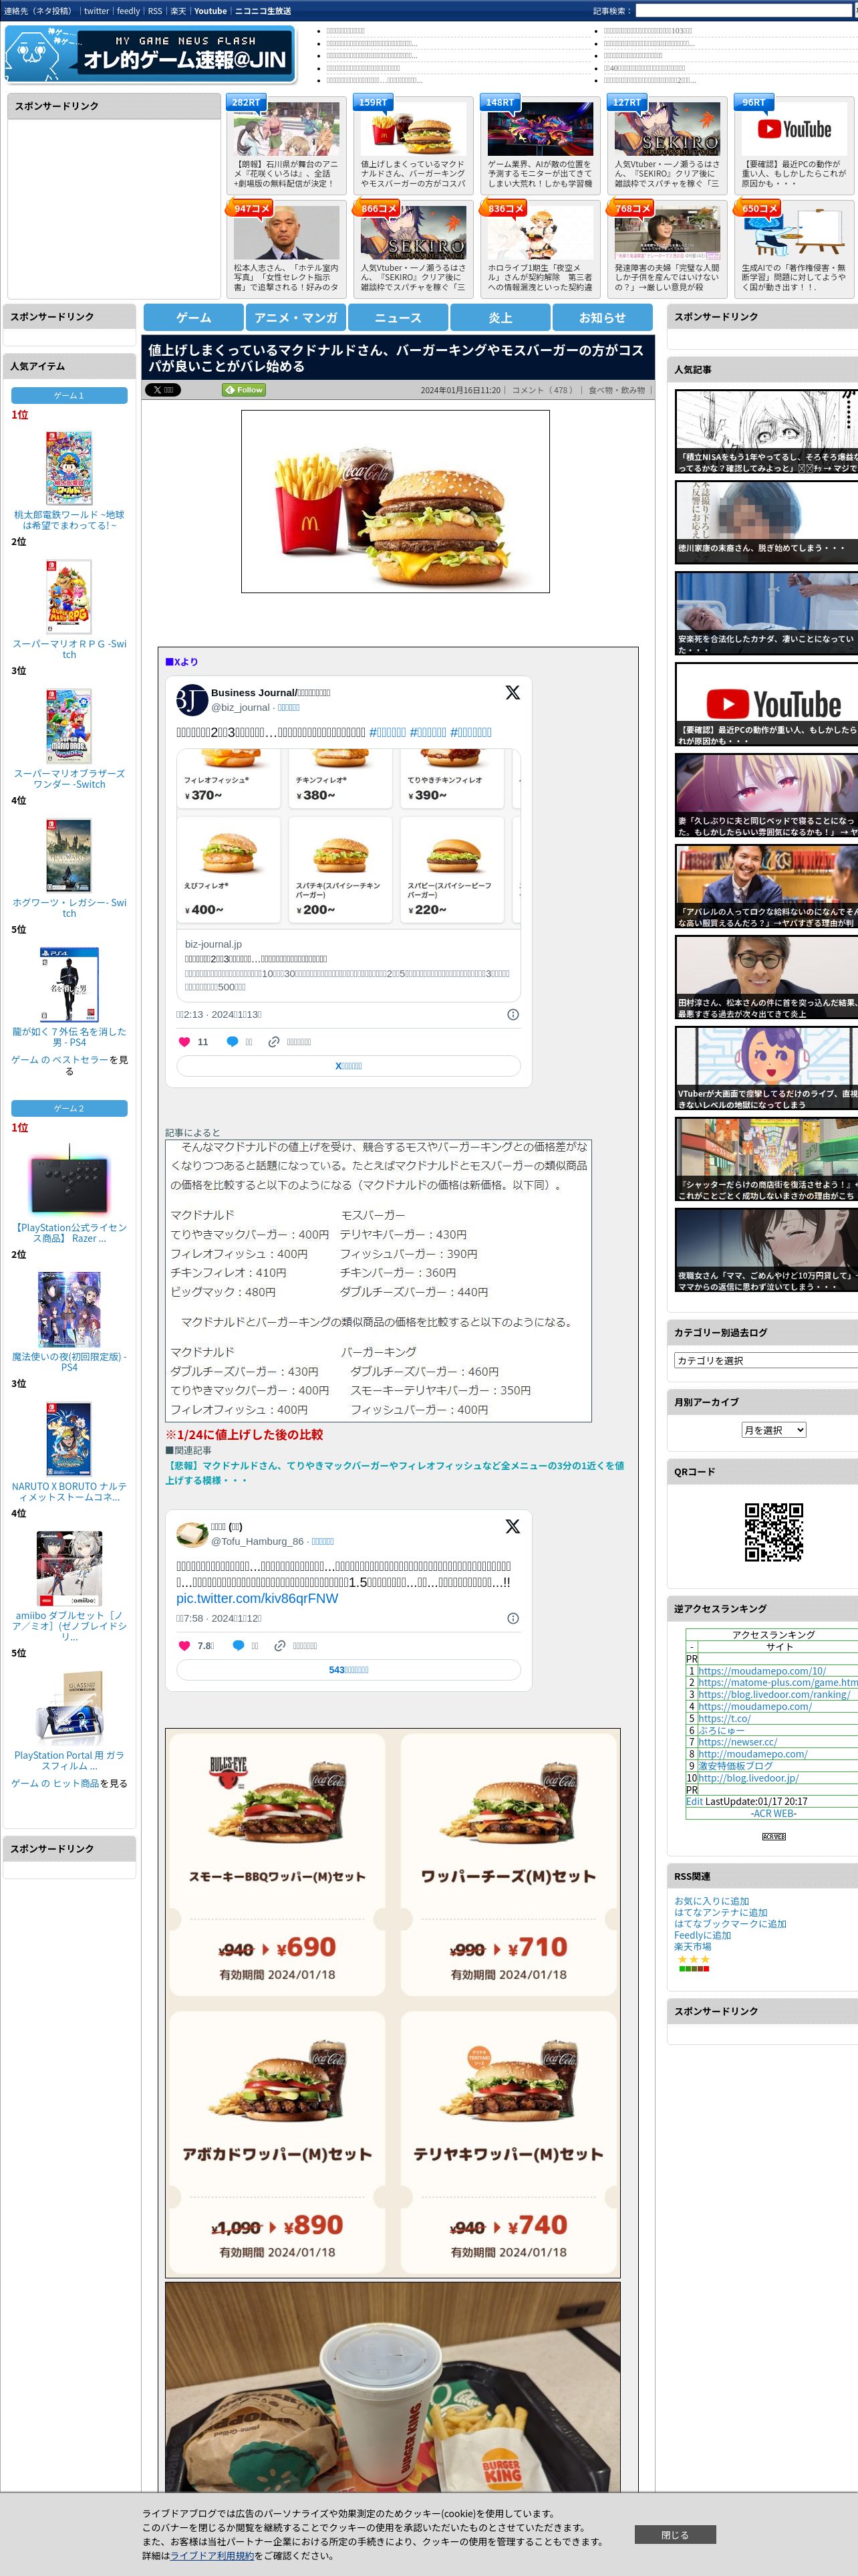Select the アニメ・マンガ navigation tab
Viewport: 858px width, 2576px height.
(x=295, y=318)
